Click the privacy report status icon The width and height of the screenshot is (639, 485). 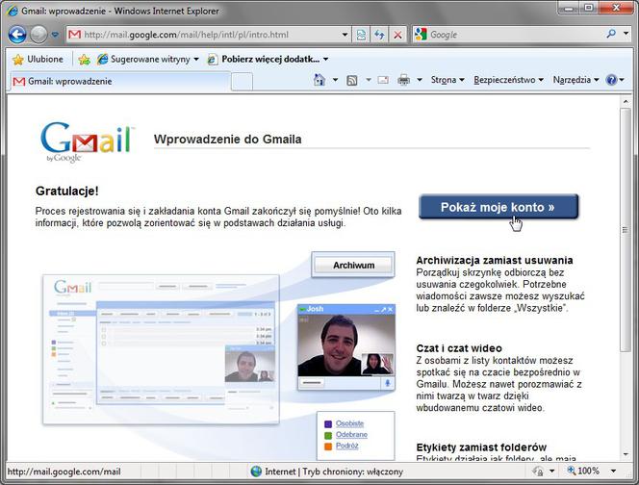[x=538, y=472]
